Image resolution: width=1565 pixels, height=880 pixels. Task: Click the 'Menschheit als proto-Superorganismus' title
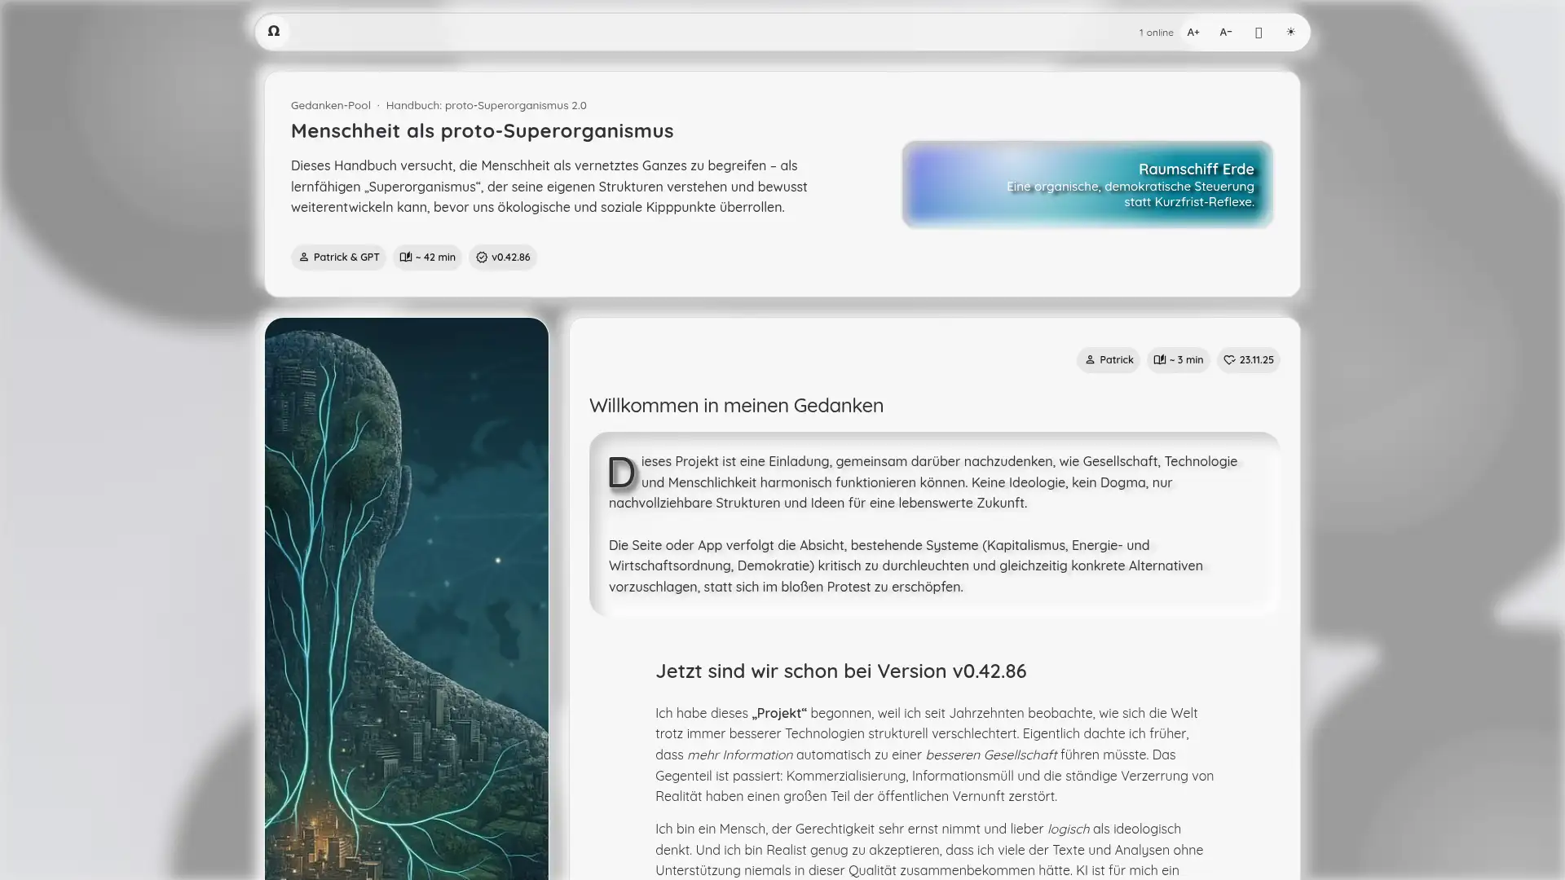pyautogui.click(x=482, y=131)
